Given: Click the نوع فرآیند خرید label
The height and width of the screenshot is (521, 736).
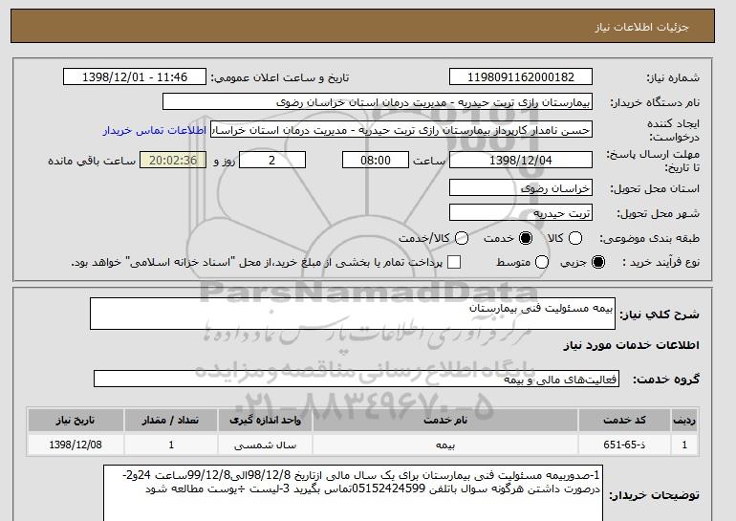Looking at the screenshot, I should (660, 262).
